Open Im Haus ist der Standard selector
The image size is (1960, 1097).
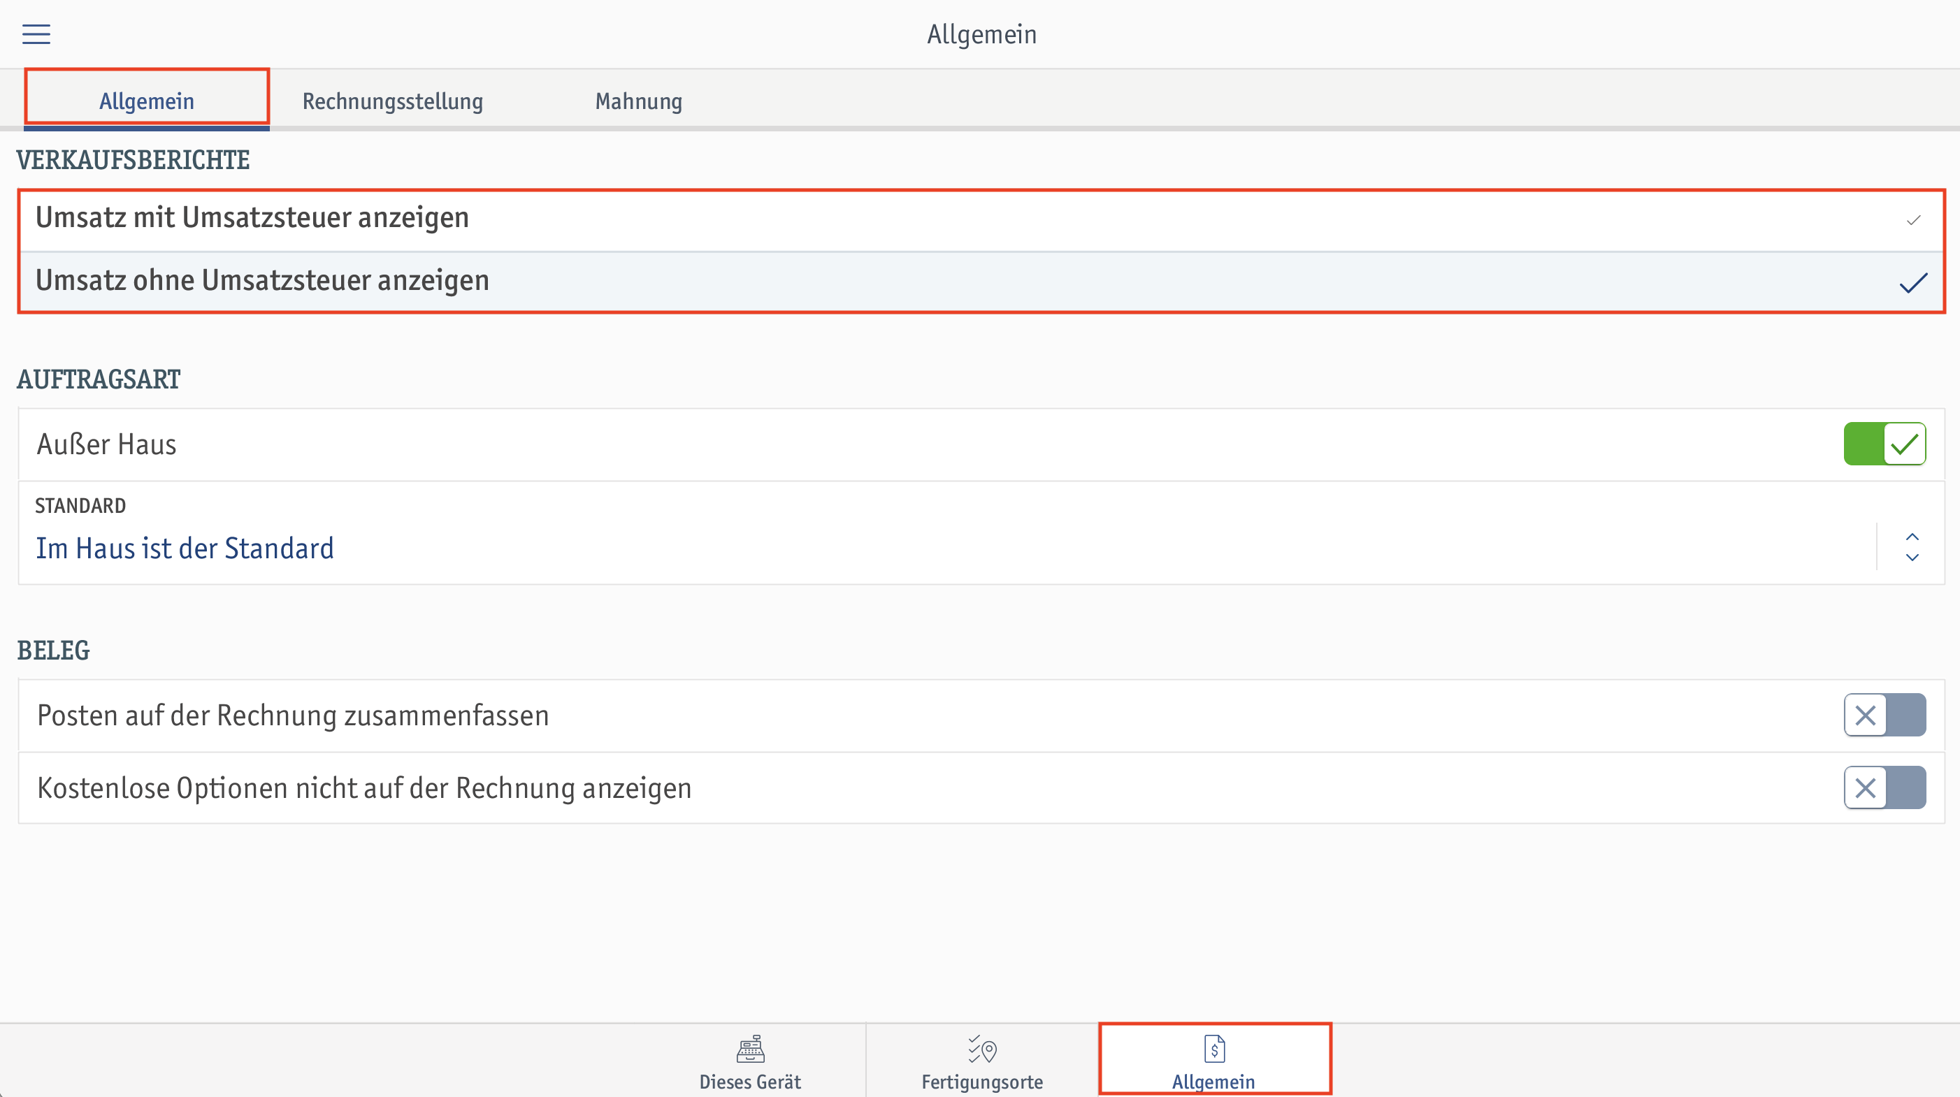(x=185, y=548)
